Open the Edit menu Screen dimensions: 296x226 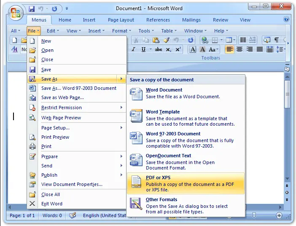(x=53, y=31)
